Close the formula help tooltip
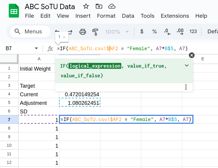This screenshot has width=218, height=168. coord(192,55)
